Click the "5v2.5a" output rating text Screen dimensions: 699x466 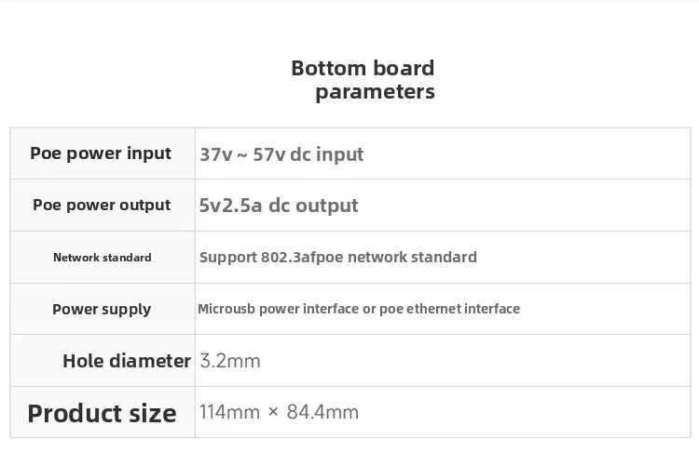click(230, 206)
